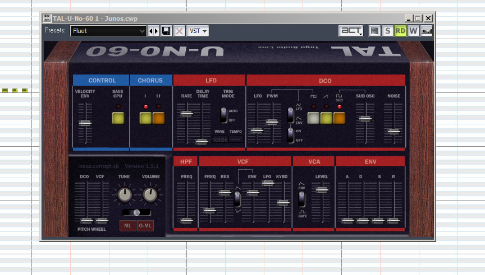Viewport: 485px width, 275px height.
Task: Click the SUB OSC slider handle
Action: 365,119
